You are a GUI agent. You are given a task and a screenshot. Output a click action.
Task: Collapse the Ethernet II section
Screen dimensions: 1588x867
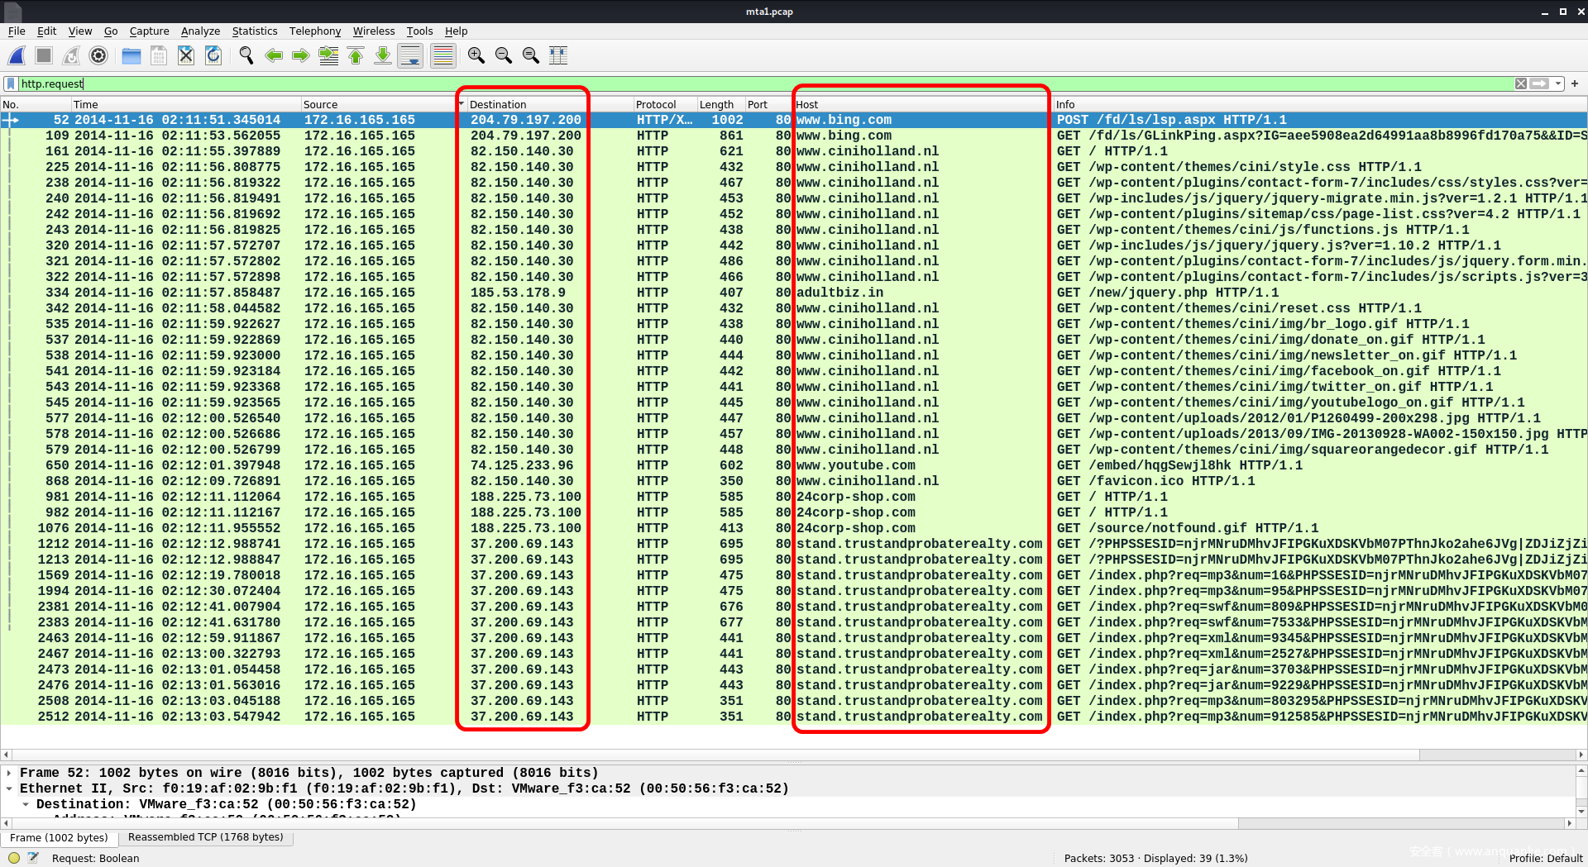(9, 788)
